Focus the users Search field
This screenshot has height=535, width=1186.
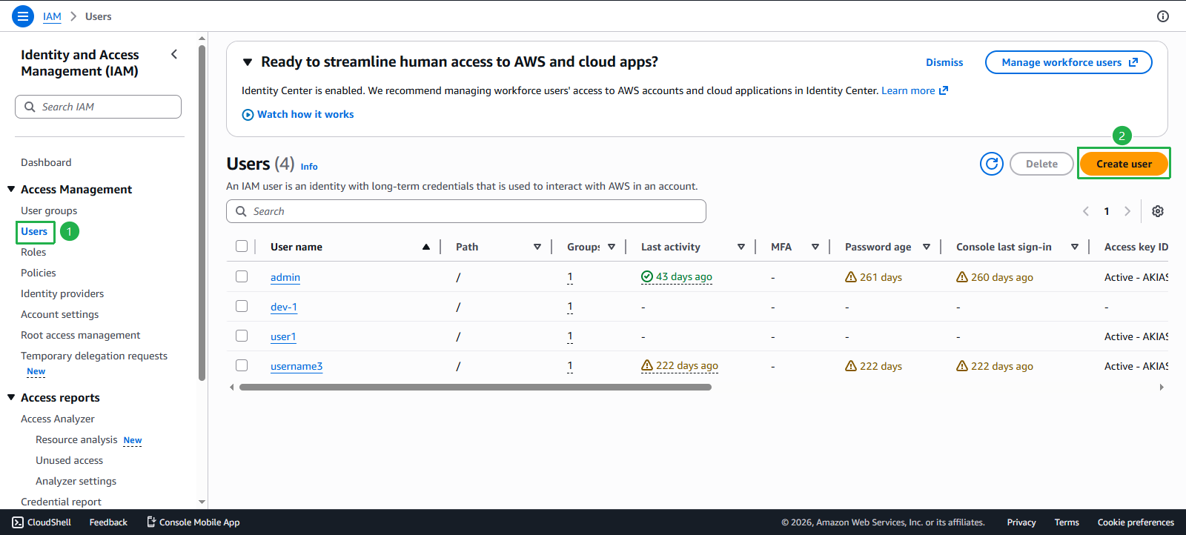[466, 211]
